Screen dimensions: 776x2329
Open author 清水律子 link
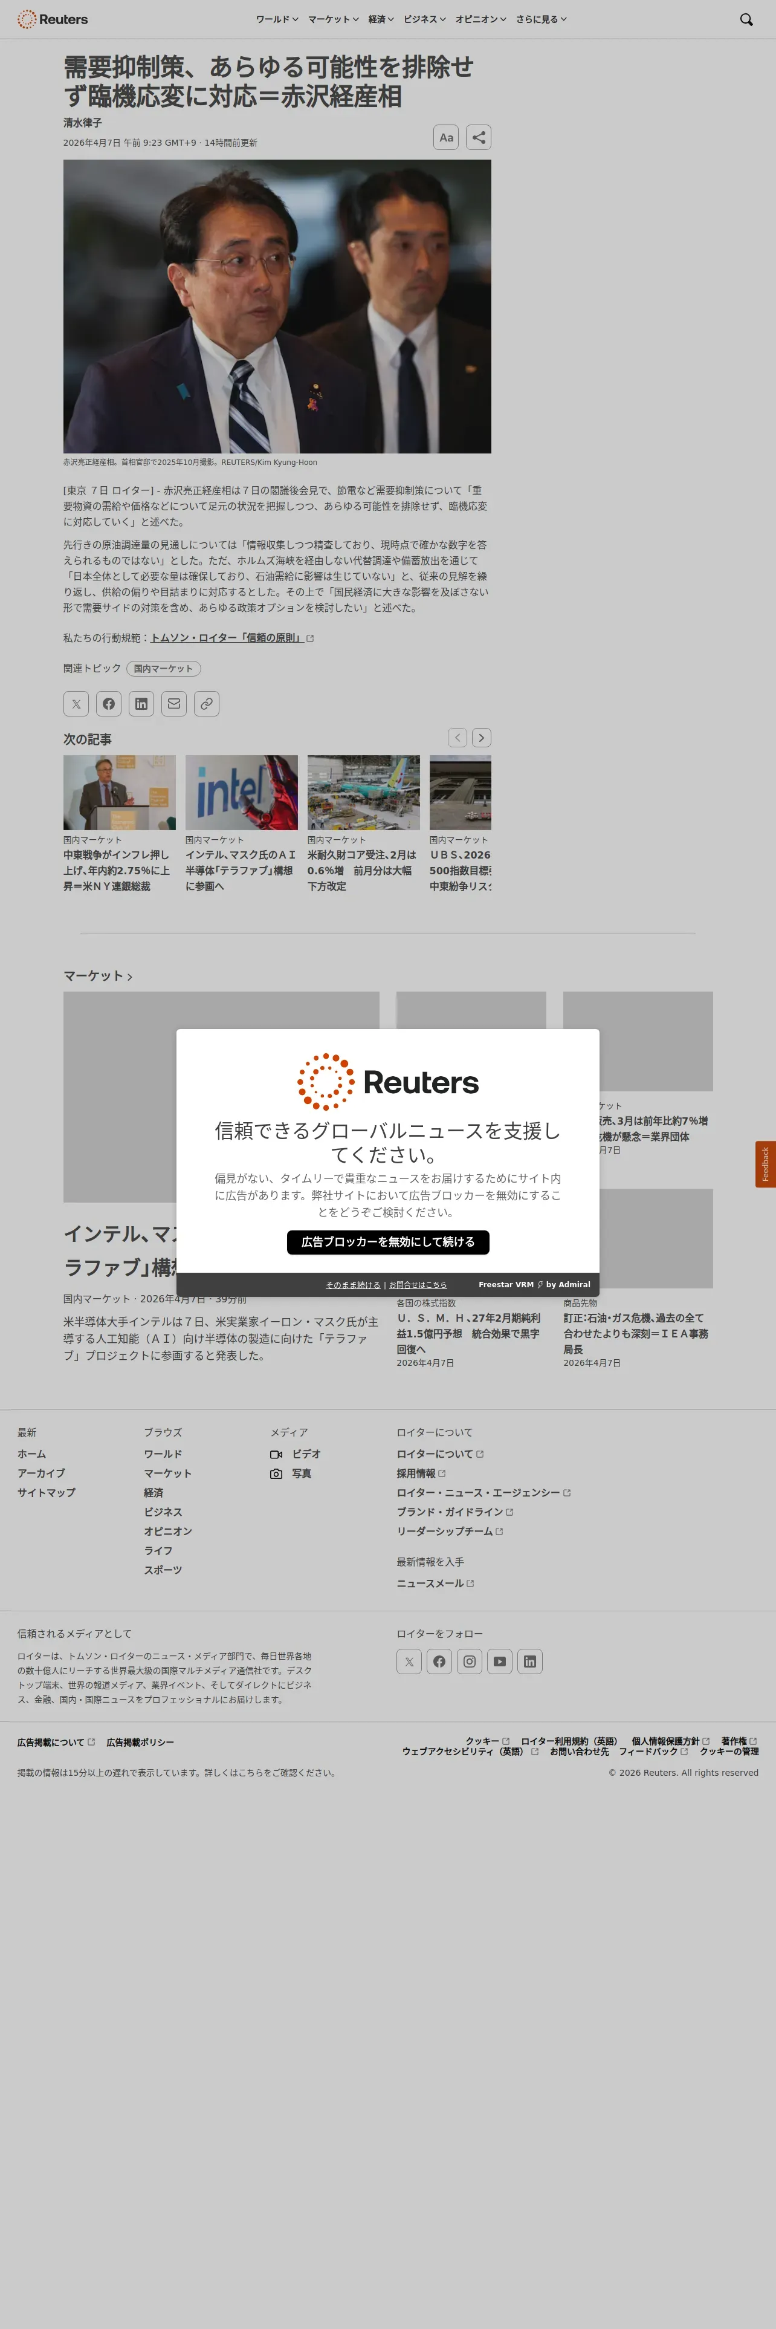[82, 123]
